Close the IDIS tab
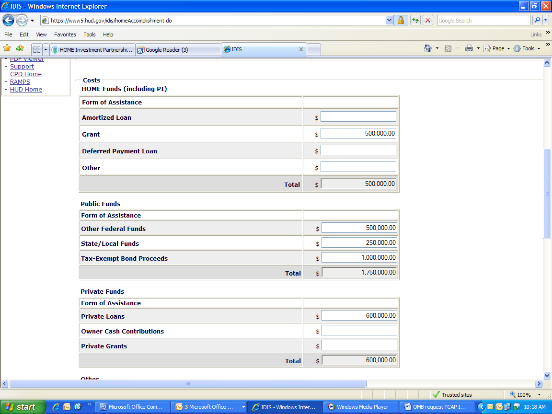This screenshot has width=552, height=414. pos(301,50)
